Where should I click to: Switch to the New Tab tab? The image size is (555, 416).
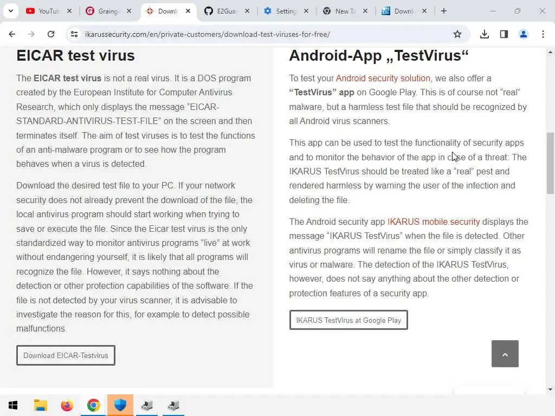click(340, 11)
